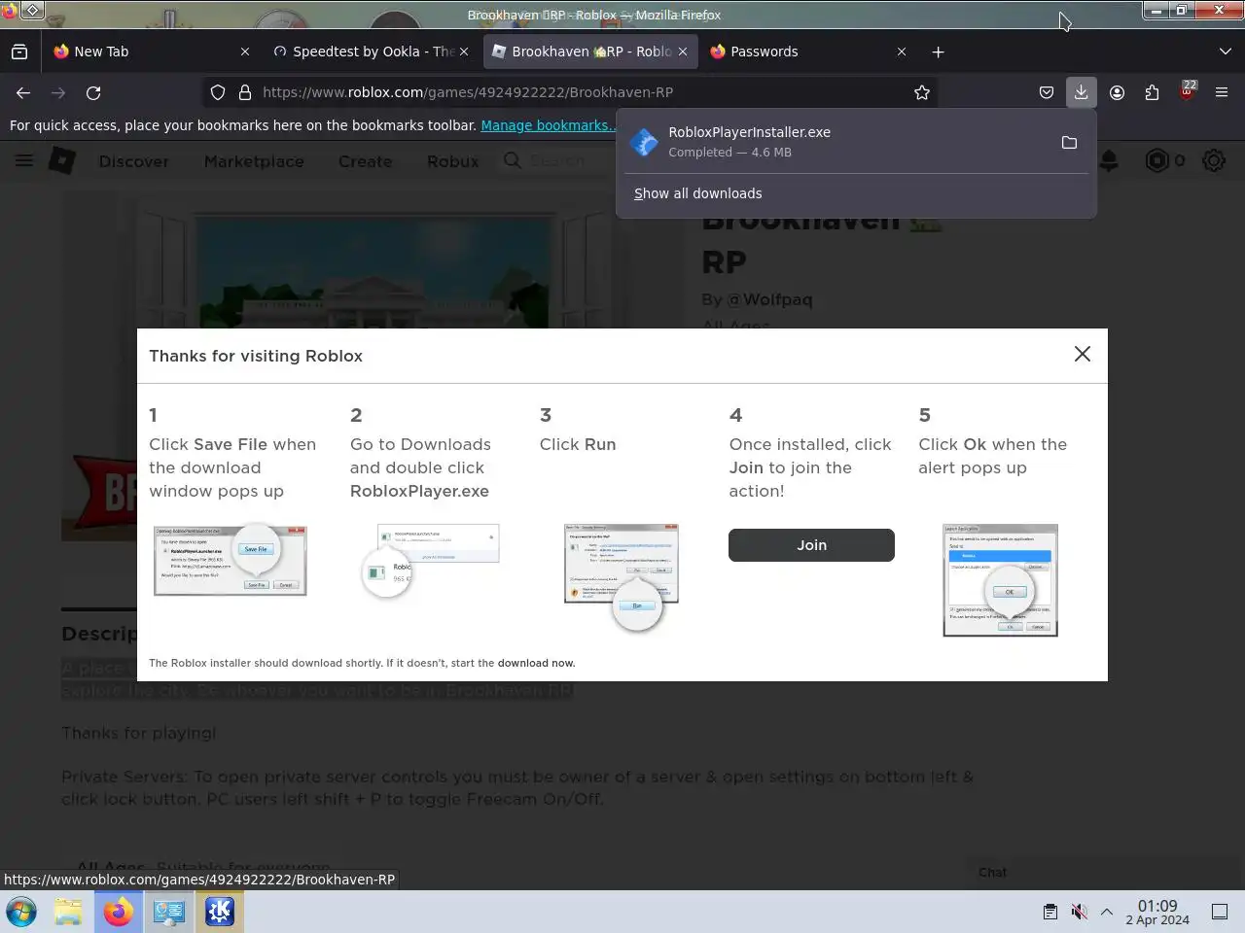Open the Roblox settings gear icon
The height and width of the screenshot is (933, 1245).
coord(1214,160)
